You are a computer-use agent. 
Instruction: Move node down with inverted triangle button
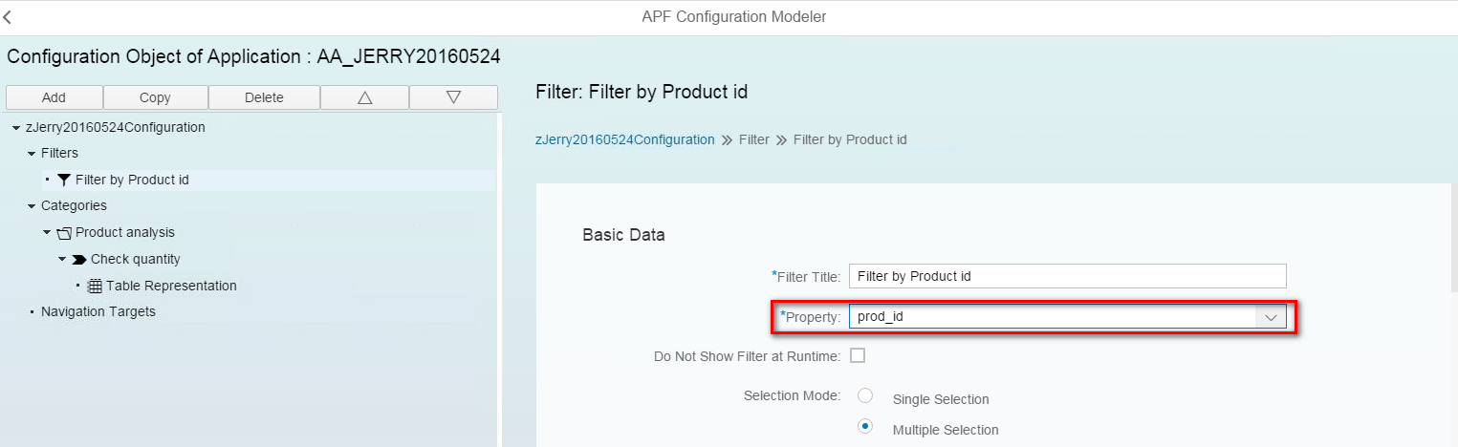click(x=453, y=97)
